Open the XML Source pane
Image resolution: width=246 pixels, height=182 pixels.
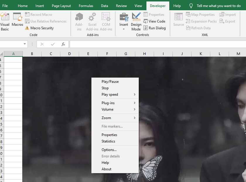coord(178,19)
